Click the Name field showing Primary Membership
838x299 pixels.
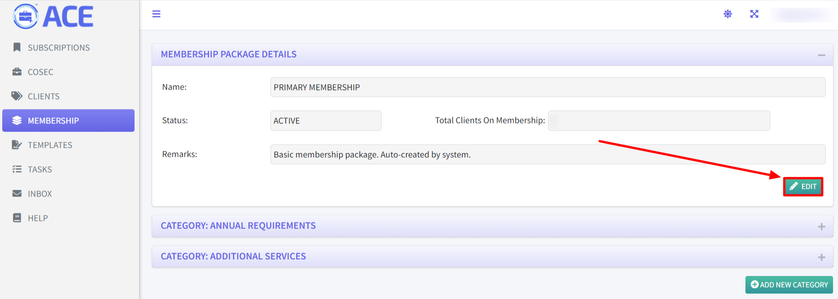click(x=547, y=87)
